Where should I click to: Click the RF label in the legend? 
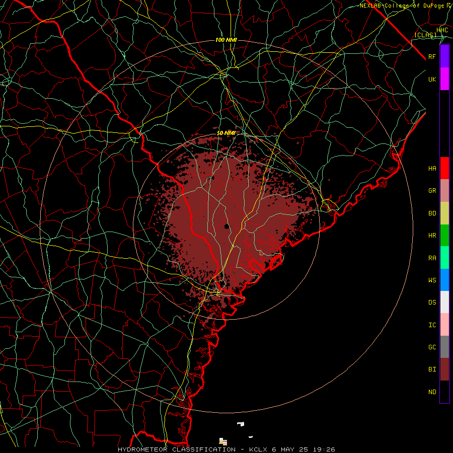(x=432, y=56)
